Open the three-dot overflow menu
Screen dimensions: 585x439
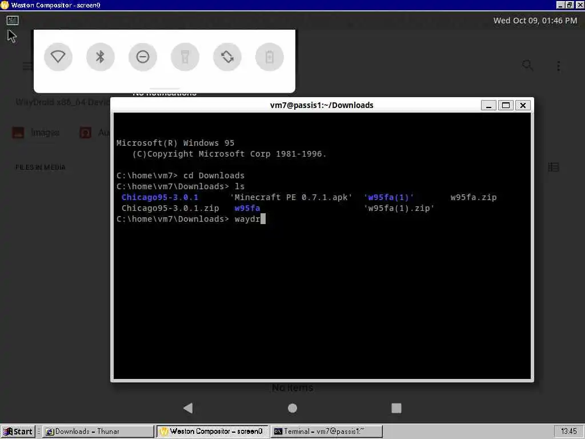(559, 66)
